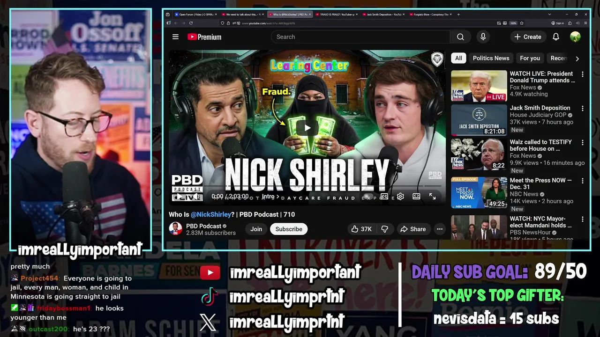The height and width of the screenshot is (337, 600).
Task: Run search with magnifier button
Action: click(460, 37)
